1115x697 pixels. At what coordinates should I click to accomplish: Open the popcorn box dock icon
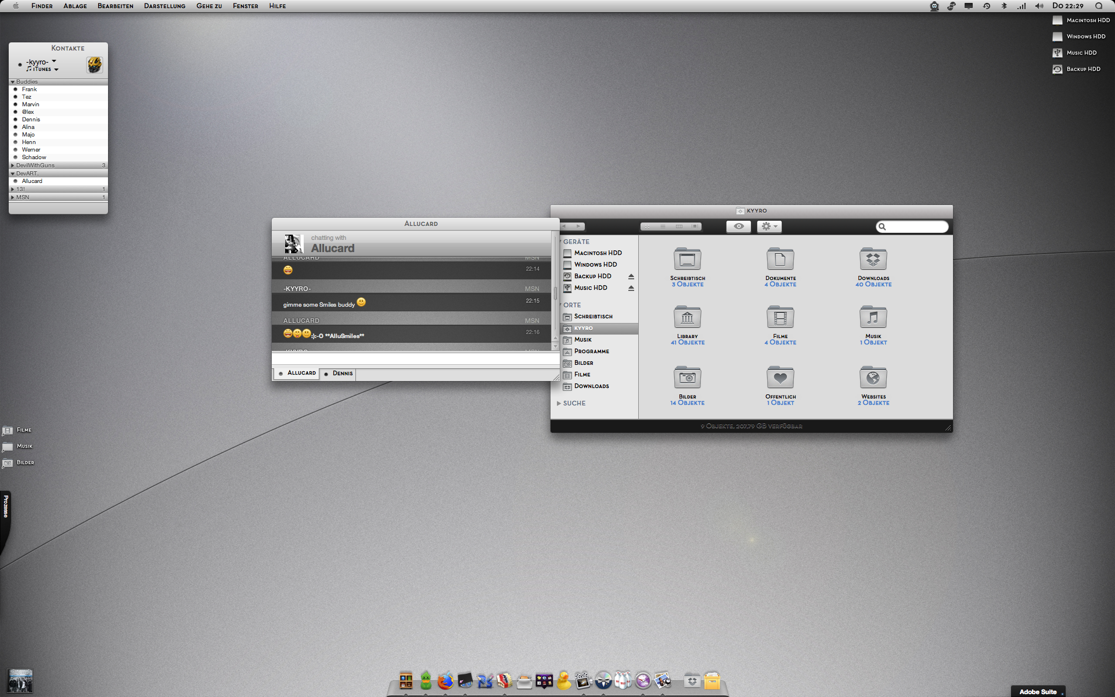(x=505, y=680)
